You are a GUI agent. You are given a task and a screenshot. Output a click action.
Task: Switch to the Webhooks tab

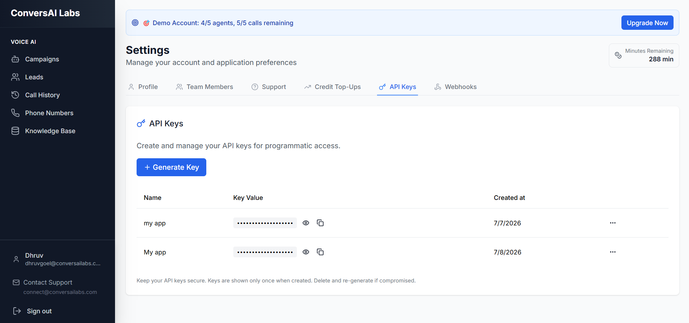(455, 87)
